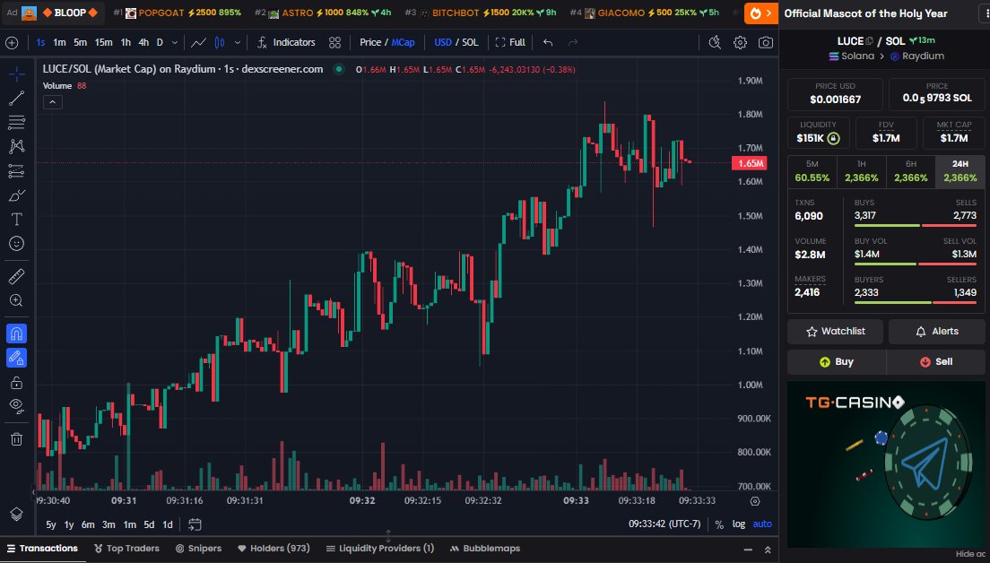This screenshot has width=990, height=563.
Task: Open Liquidity Providers (1) tab
Action: click(379, 549)
